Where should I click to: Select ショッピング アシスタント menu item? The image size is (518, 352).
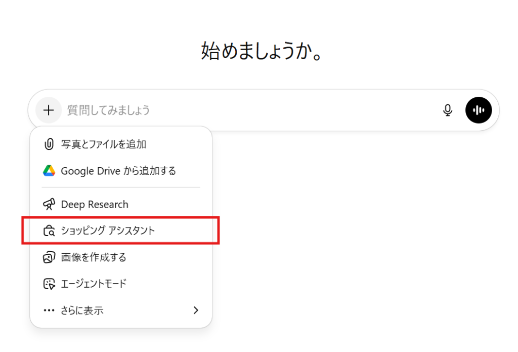point(108,231)
